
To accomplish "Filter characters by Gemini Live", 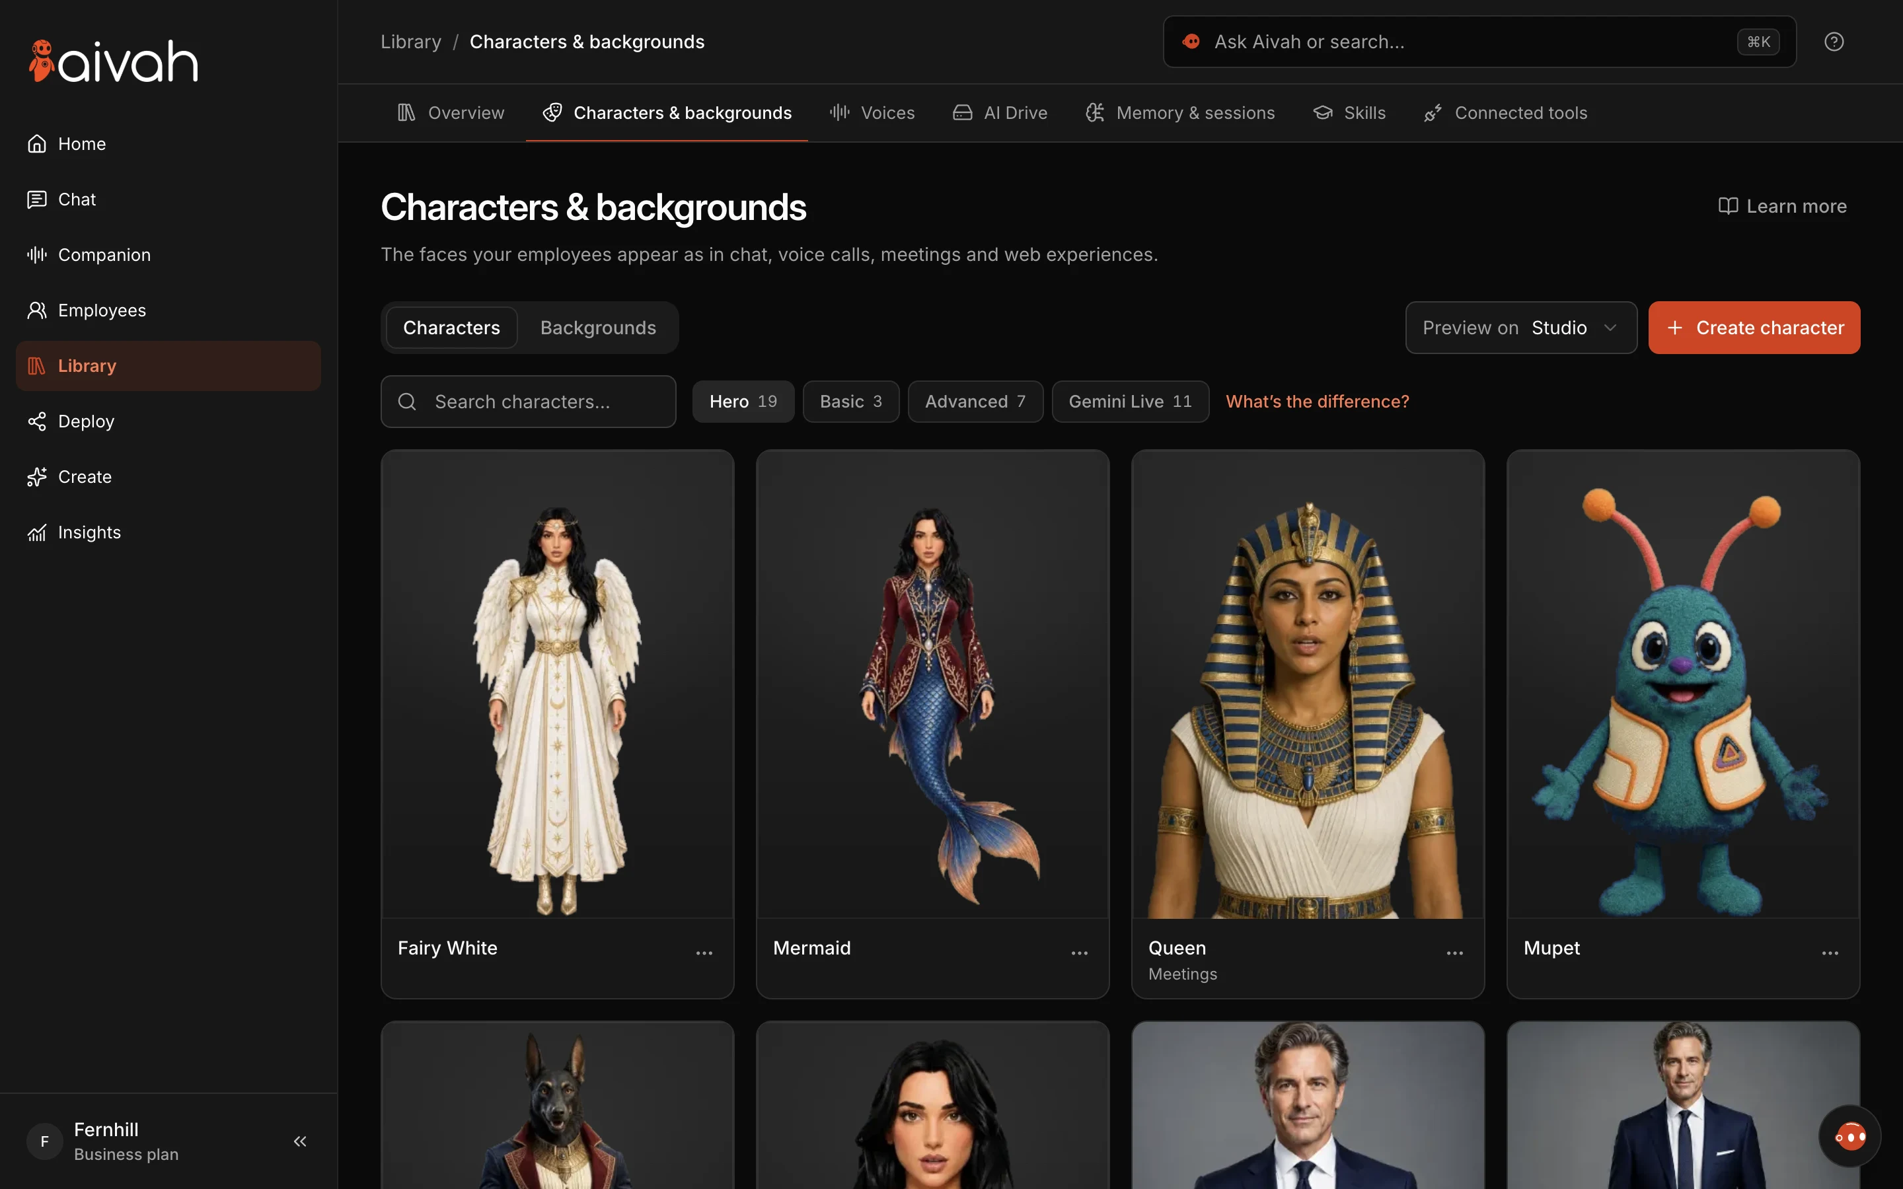I will (1130, 402).
